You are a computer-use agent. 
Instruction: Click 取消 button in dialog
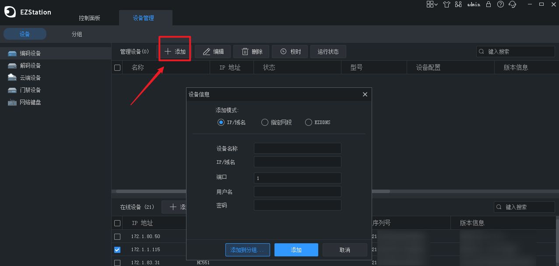pyautogui.click(x=345, y=250)
